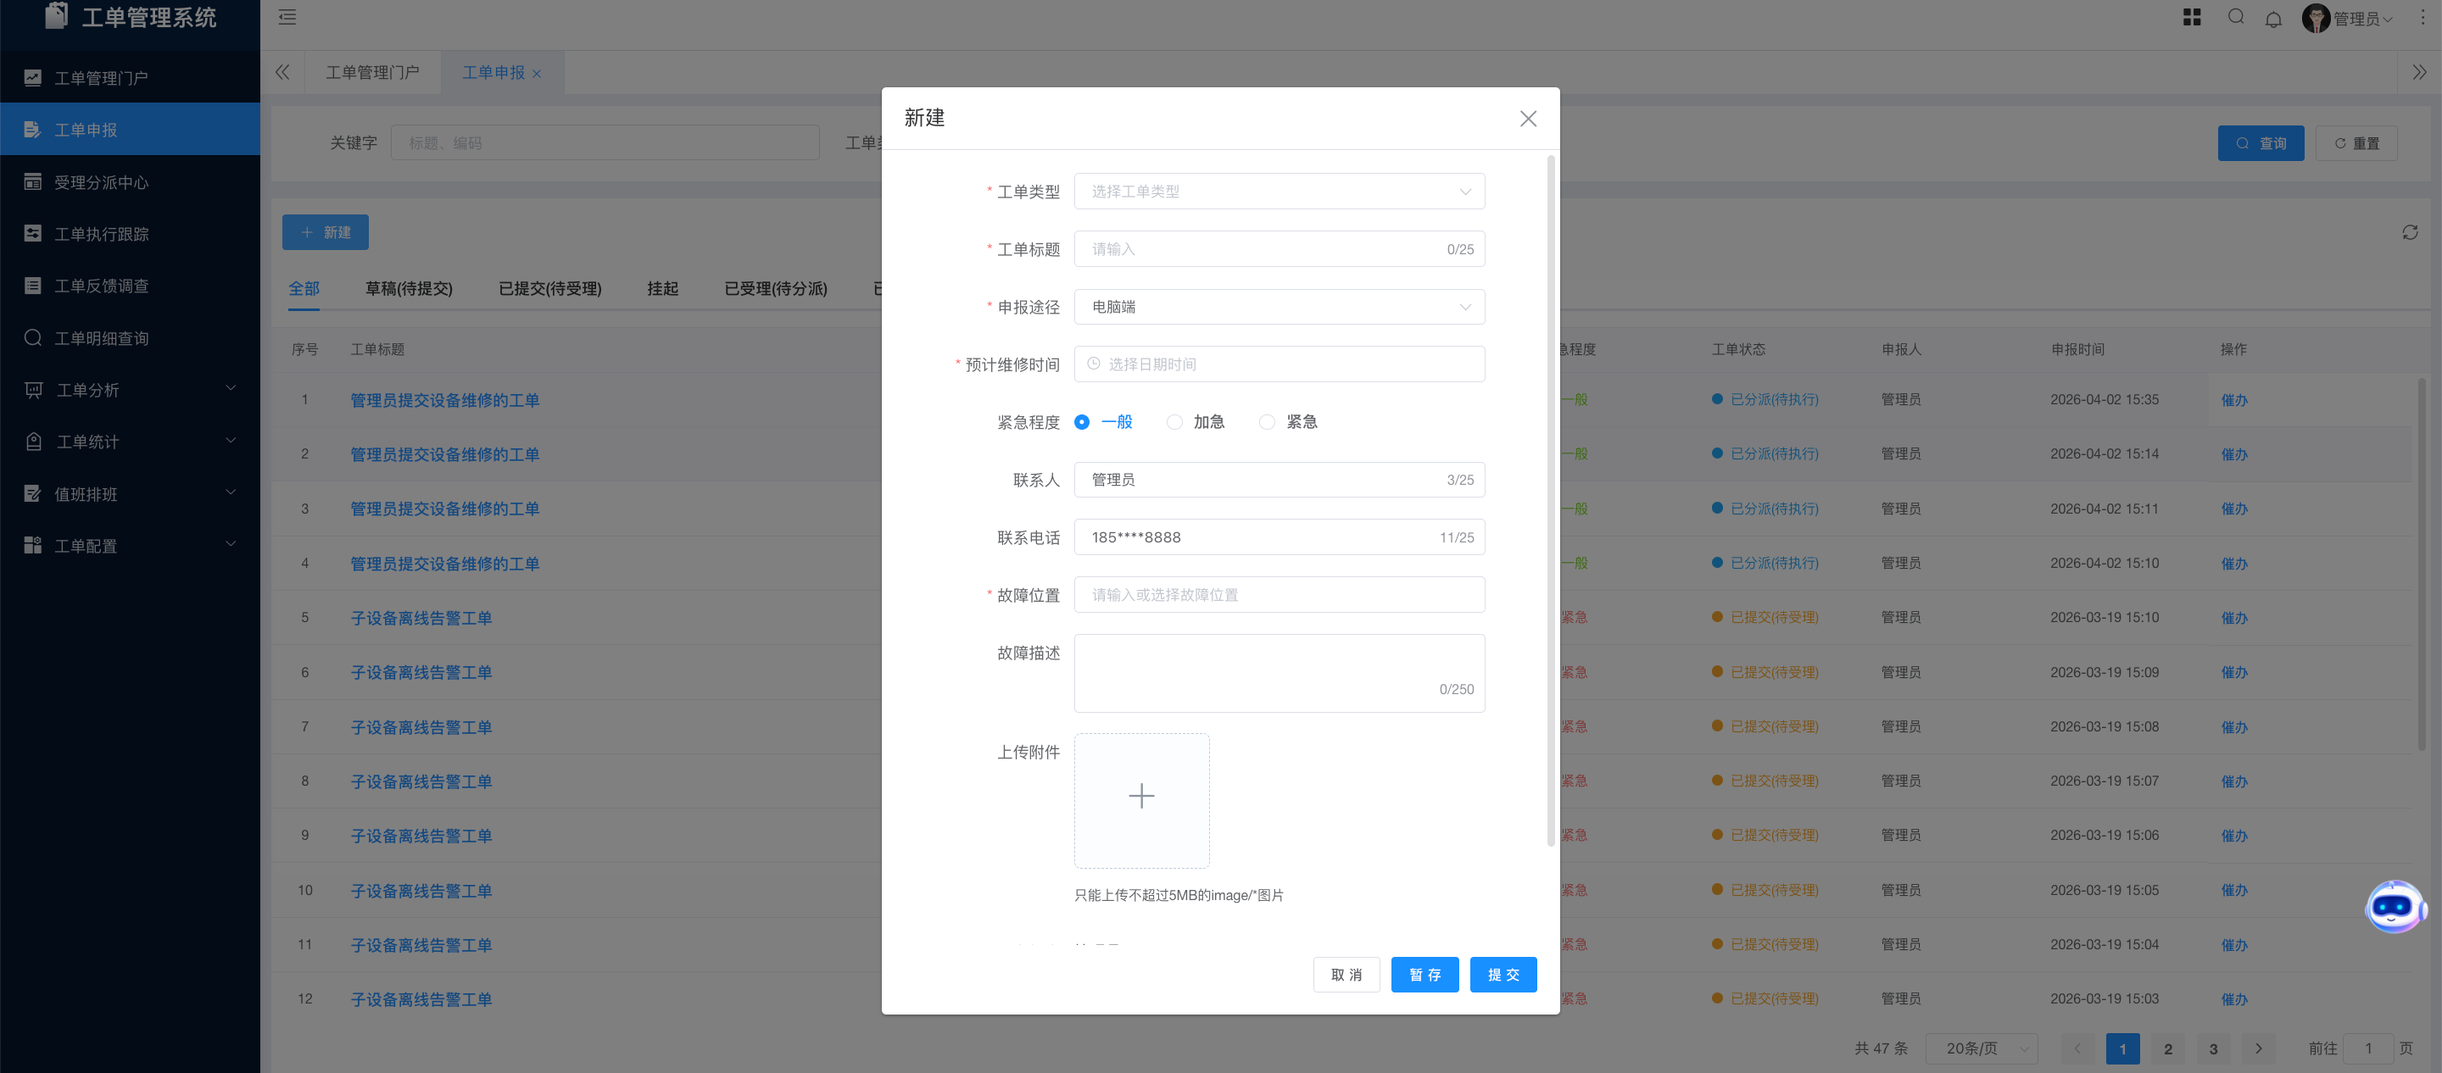The height and width of the screenshot is (1073, 2442).
Task: Close the 新建 dialog with X icon
Action: [x=1528, y=119]
